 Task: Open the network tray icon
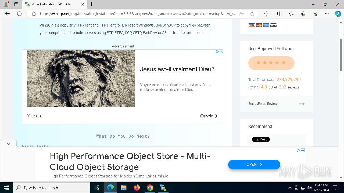pos(303,188)
